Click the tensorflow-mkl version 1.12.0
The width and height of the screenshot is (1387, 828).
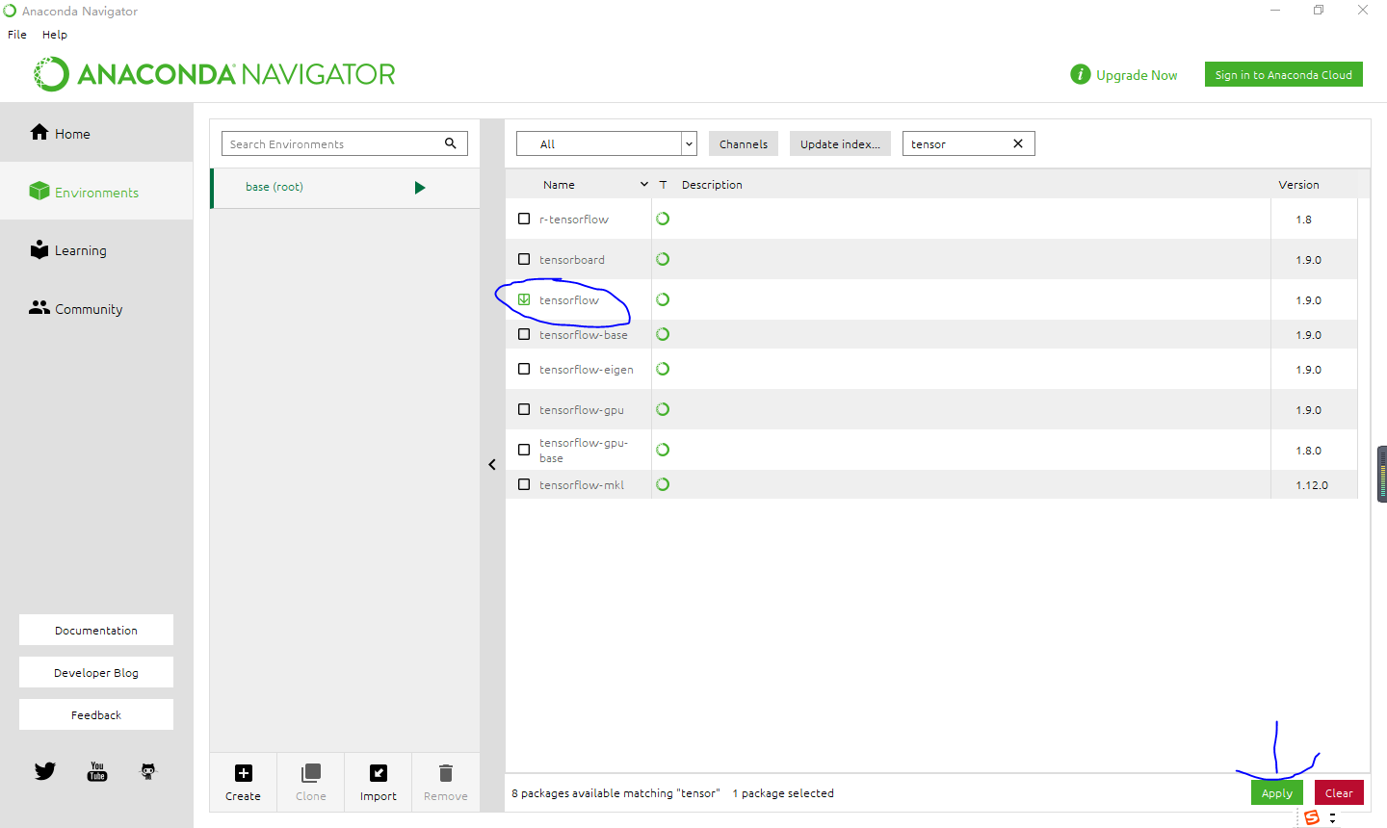tap(1312, 484)
